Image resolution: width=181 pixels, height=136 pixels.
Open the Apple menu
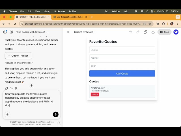pyautogui.click(x=5, y=11)
